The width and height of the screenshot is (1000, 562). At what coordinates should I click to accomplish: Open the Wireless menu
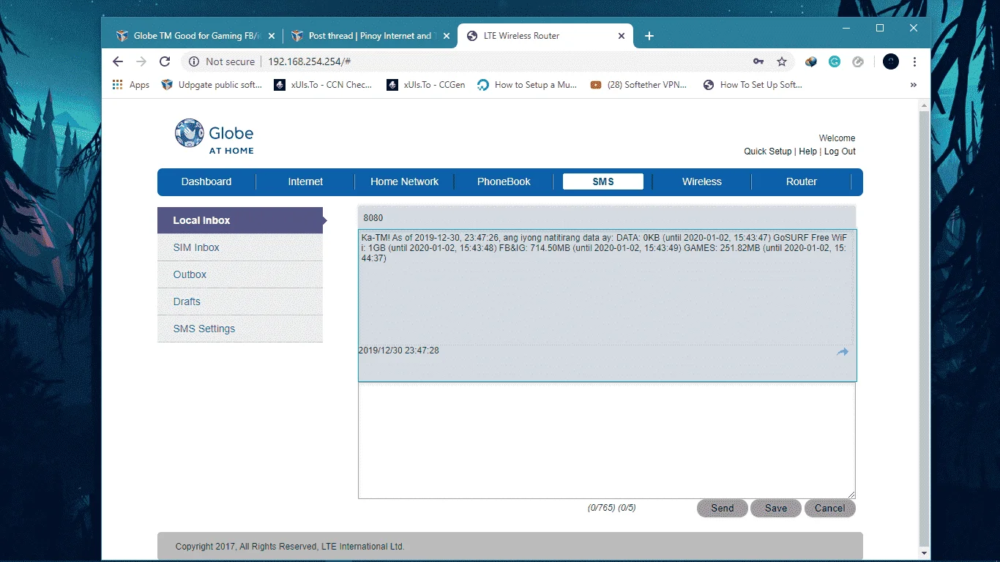[x=702, y=181]
